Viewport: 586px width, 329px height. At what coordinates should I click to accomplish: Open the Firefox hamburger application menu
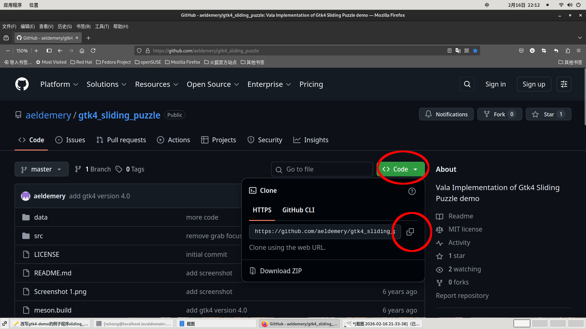pos(578,51)
